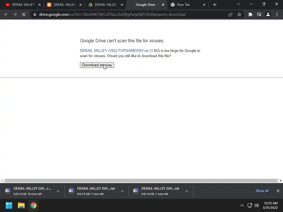Open the Extensions puzzle icon
The height and width of the screenshot is (212, 283).
(x=250, y=14)
